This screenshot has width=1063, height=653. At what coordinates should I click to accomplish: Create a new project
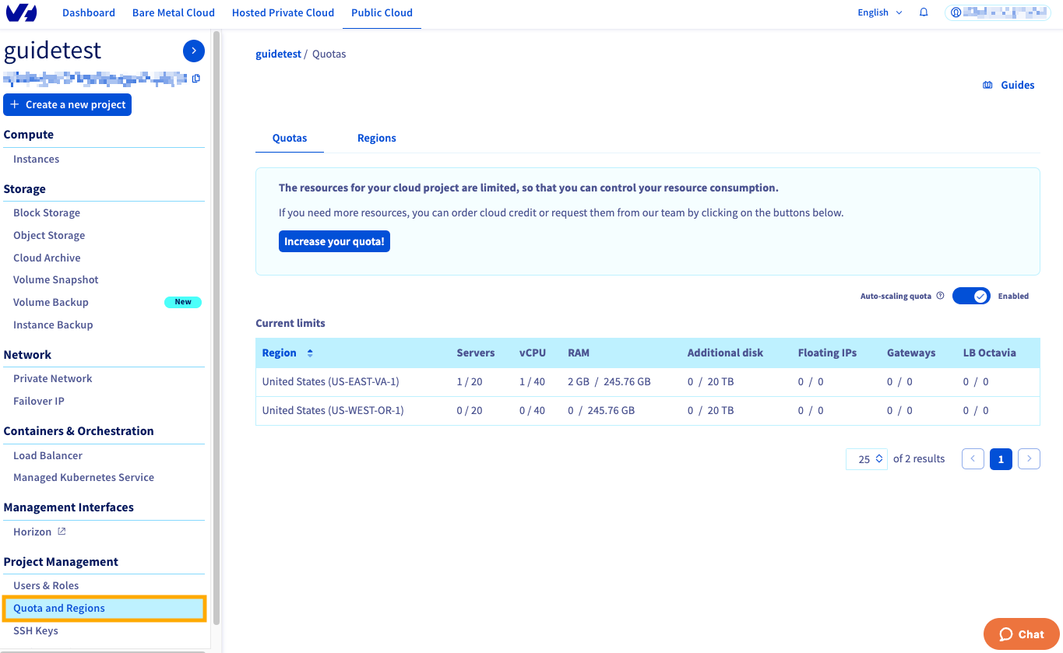67,104
